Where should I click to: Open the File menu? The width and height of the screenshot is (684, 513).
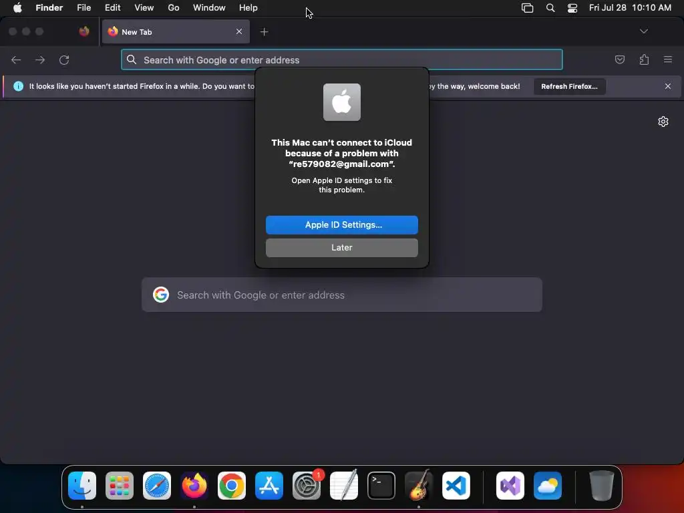83,8
